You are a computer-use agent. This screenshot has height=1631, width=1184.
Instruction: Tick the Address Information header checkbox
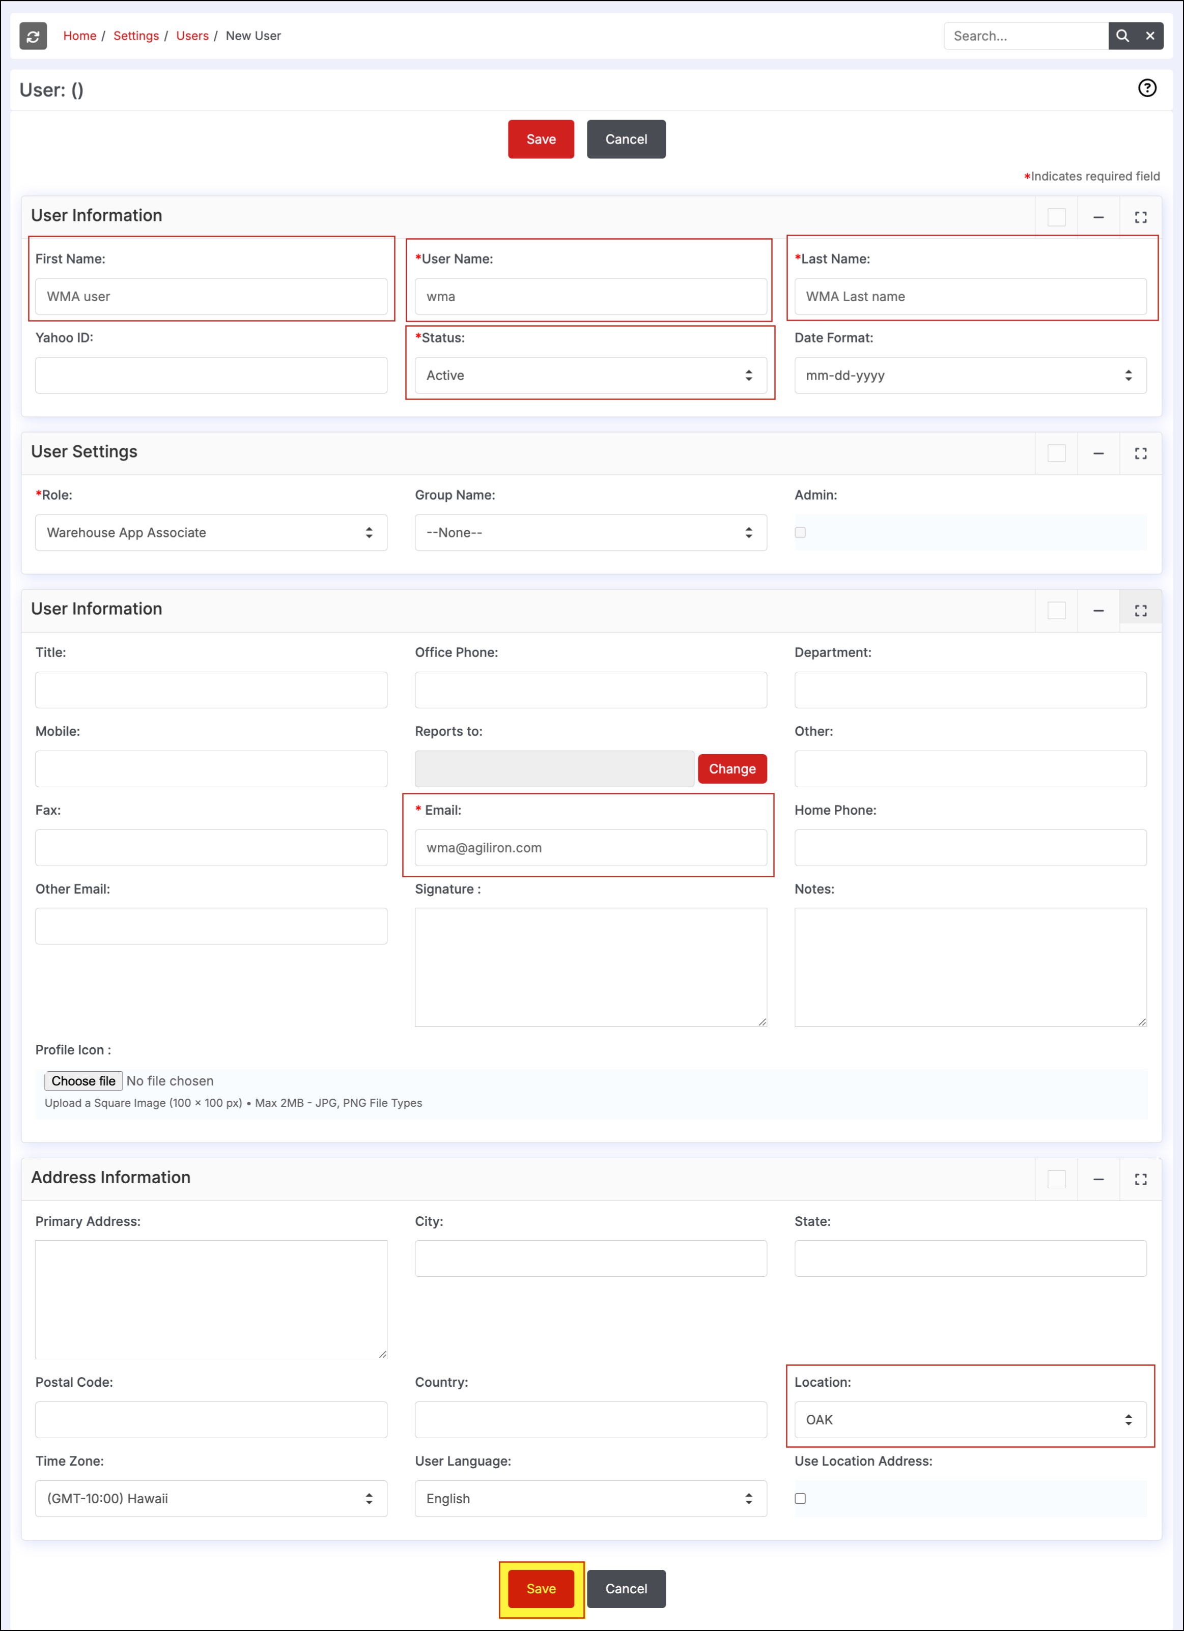[x=1056, y=1180]
